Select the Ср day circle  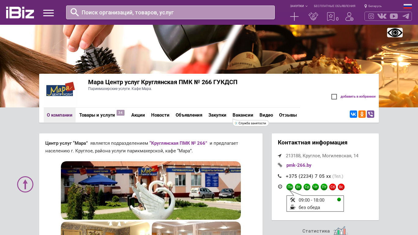(x=307, y=187)
